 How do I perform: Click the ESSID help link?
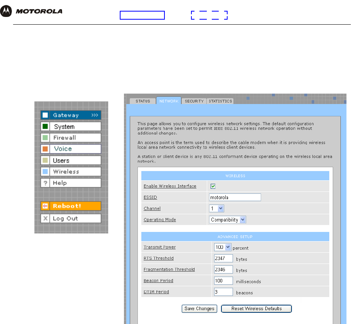[150, 197]
